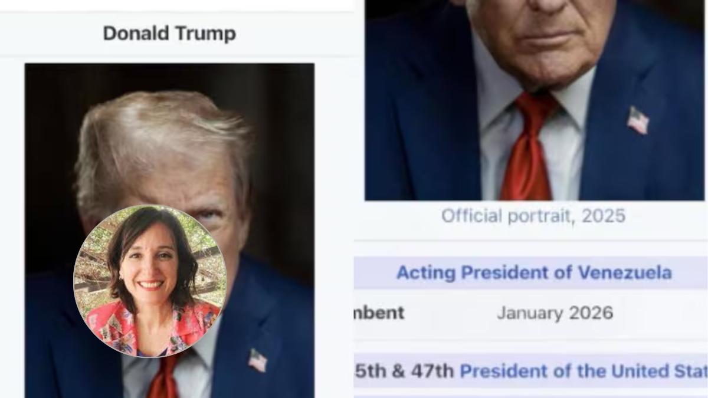This screenshot has height=398, width=708.
Task: Open the large portrait under the heading
Action: [x=169, y=231]
